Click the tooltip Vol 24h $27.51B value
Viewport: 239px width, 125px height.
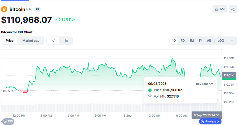point(173,96)
